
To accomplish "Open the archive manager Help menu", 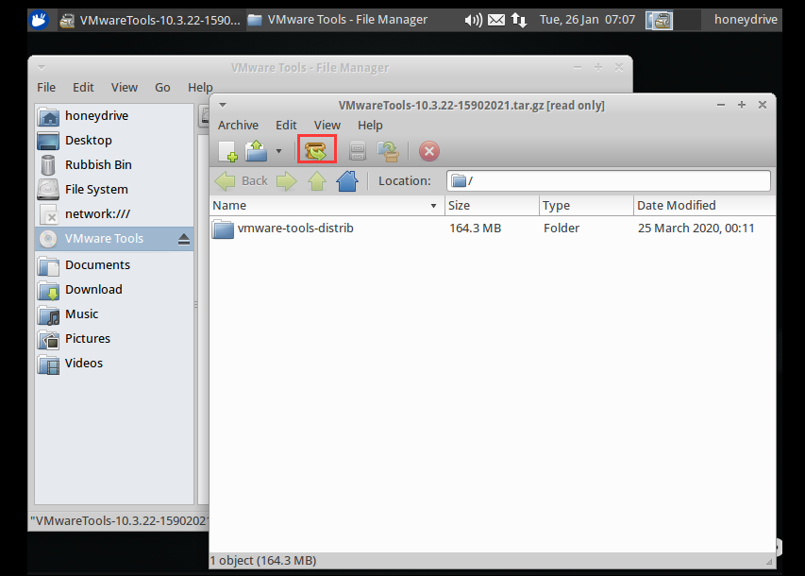I will [x=370, y=126].
